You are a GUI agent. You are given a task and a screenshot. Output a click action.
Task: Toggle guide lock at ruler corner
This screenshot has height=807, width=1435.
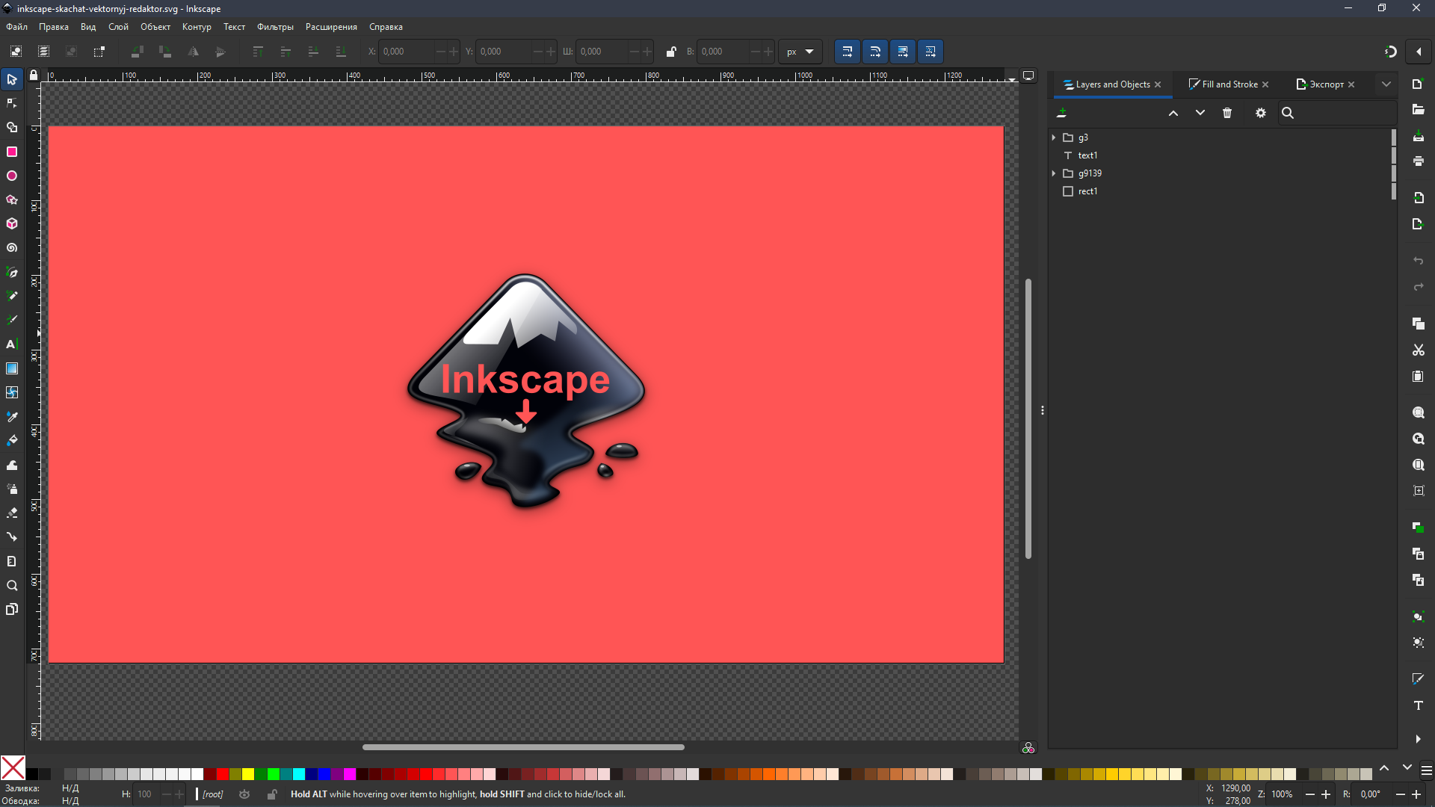click(x=33, y=75)
